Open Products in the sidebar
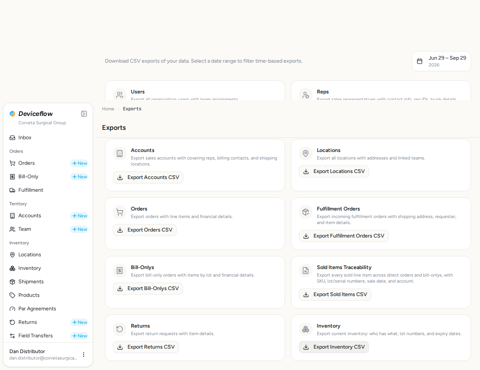 tap(48, 295)
